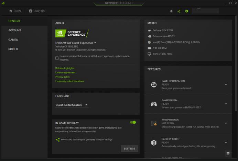
Task: Click the notifications bell icon
Action: 172,11
